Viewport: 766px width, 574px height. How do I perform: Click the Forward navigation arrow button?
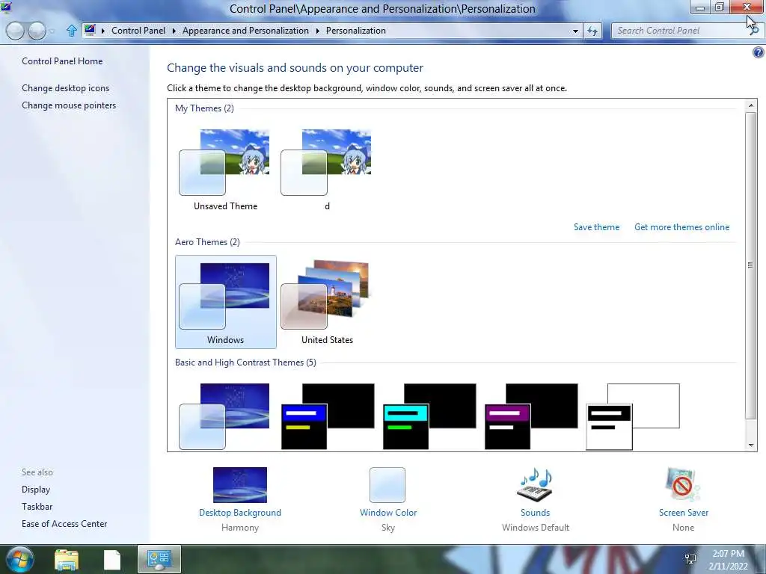[x=37, y=31]
